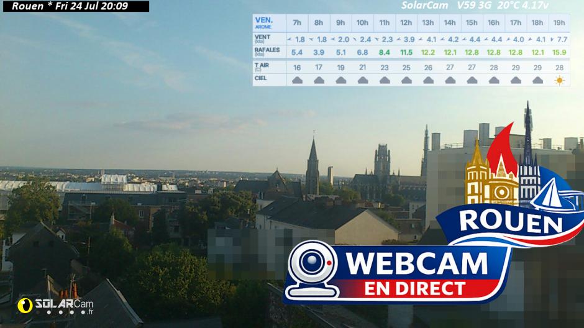584x328 pixels.
Task: Click the gust value 8.4 at 11h
Action: (385, 52)
